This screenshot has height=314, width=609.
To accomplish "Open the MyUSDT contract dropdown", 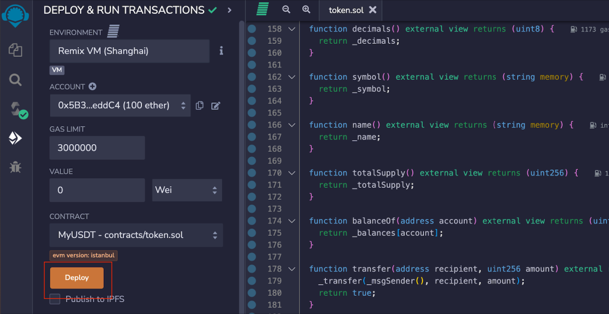I will pyautogui.click(x=136, y=235).
